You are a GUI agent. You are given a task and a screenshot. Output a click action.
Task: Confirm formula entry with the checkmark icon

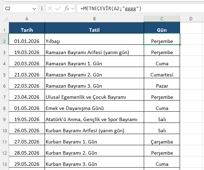pyautogui.click(x=58, y=9)
